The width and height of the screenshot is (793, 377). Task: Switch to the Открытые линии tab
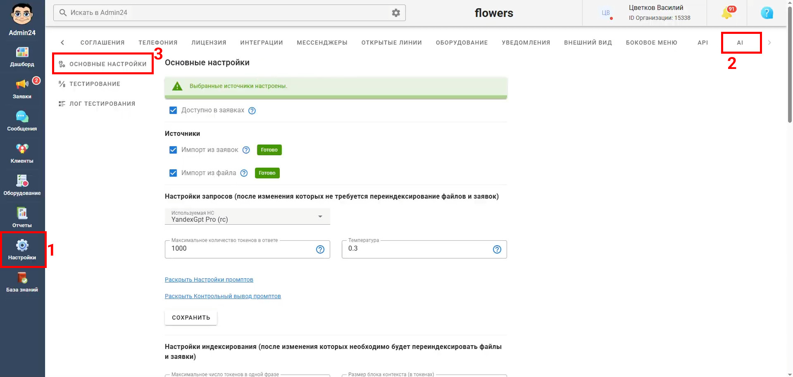tap(392, 43)
